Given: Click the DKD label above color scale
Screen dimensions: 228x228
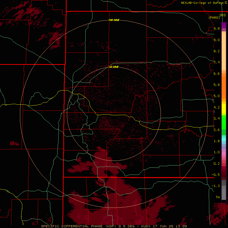Looking at the screenshot, I should tap(223, 15).
